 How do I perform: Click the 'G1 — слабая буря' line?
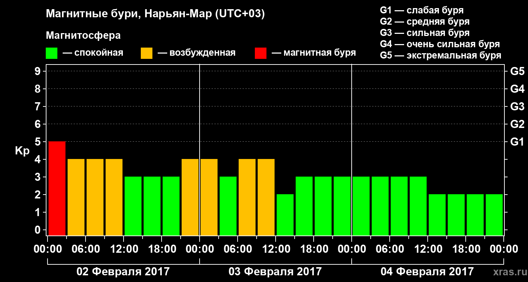(x=422, y=10)
